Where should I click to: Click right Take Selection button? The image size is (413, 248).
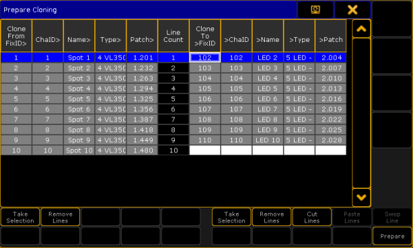point(231,217)
